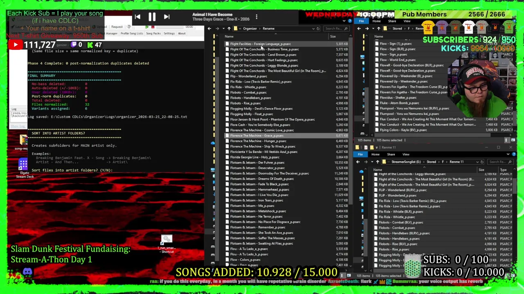The width and height of the screenshot is (524, 294).
Task: Expand ribbon chevron in Organizer Rename window
Action: point(345,20)
